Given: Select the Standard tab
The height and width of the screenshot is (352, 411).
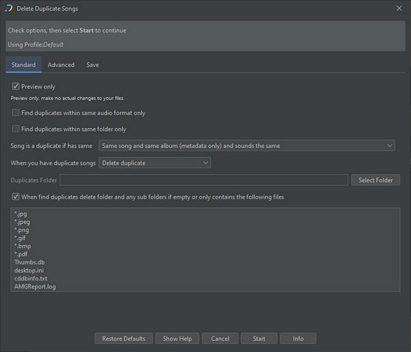Looking at the screenshot, I should (23, 65).
